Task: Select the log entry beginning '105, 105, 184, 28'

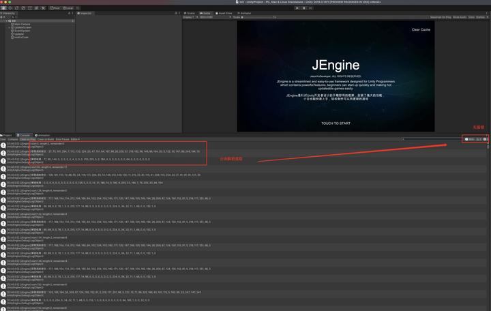Action: tap(243, 294)
